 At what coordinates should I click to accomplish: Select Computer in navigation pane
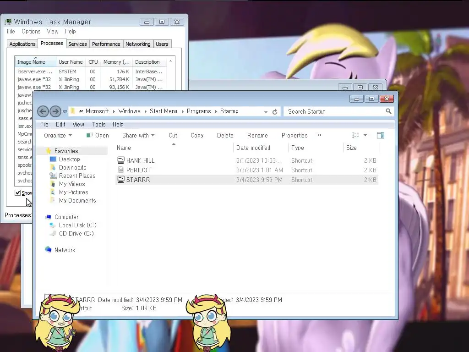[x=66, y=217]
